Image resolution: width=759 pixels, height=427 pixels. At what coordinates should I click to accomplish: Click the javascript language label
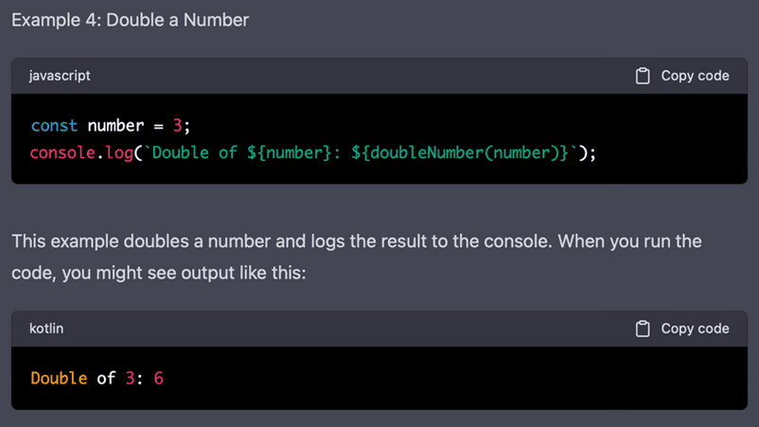(60, 76)
